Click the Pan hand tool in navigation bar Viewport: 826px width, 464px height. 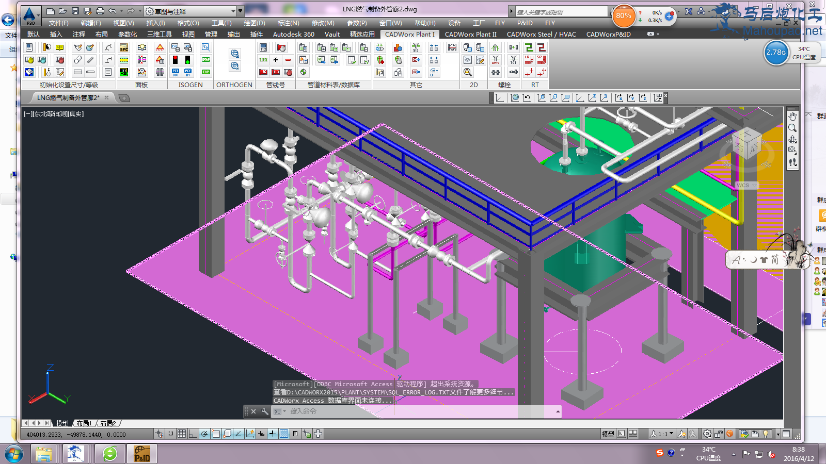click(792, 117)
